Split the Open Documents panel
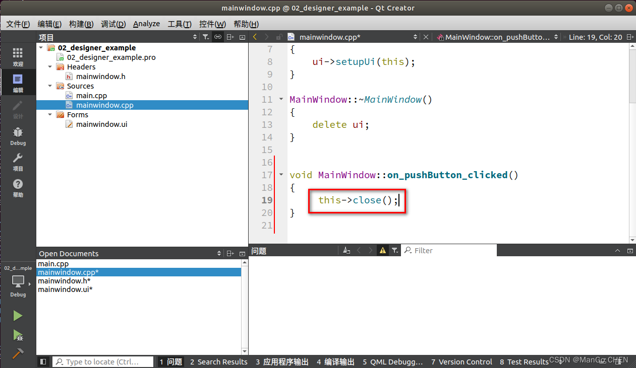Viewport: 636px width, 368px height. tap(230, 253)
